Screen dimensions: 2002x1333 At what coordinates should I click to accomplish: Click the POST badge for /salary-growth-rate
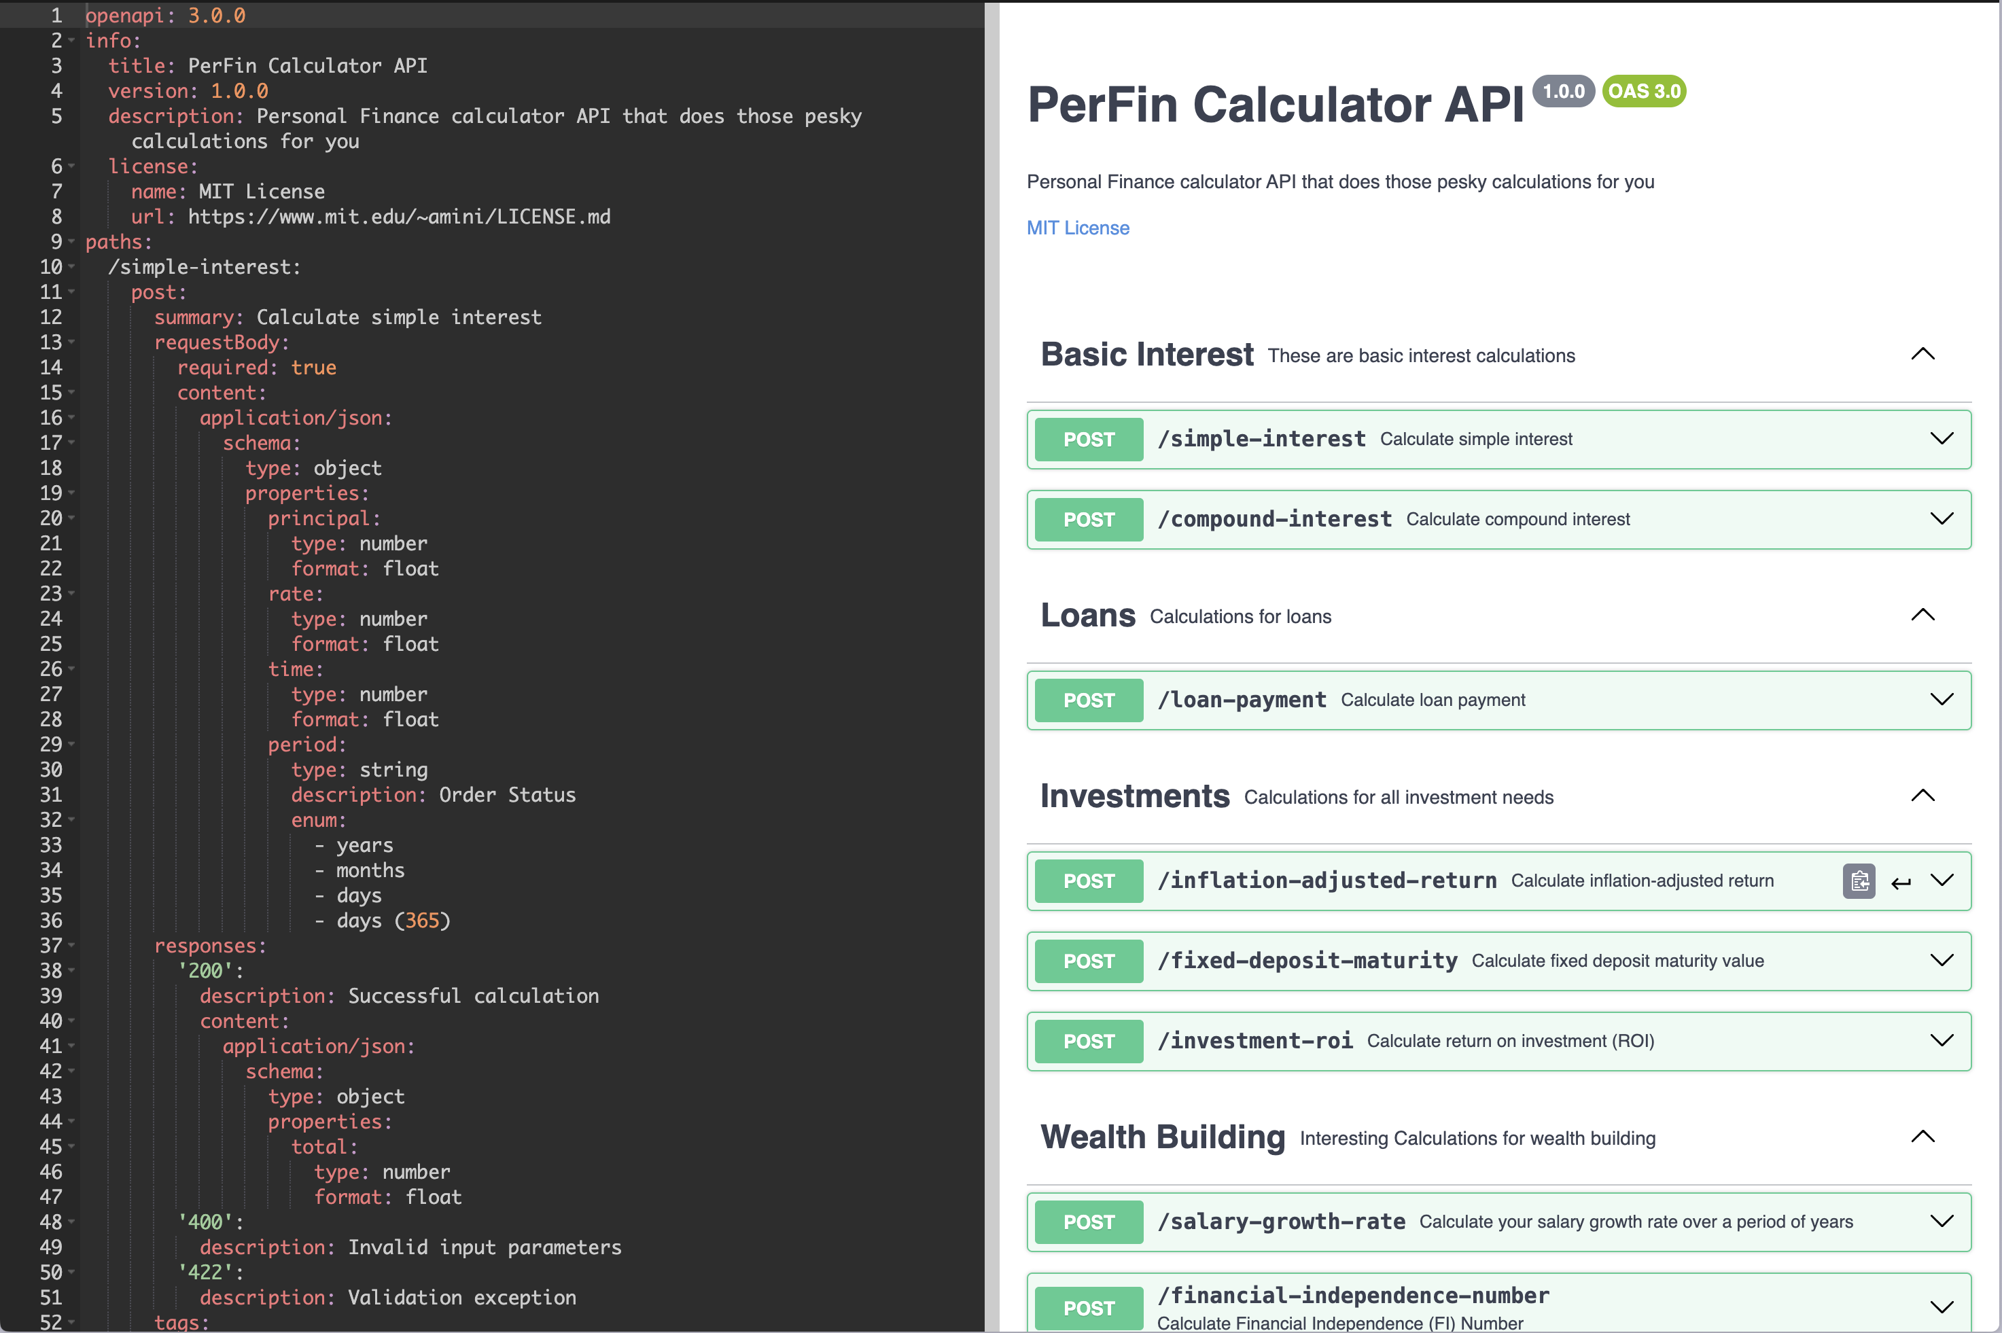1088,1222
